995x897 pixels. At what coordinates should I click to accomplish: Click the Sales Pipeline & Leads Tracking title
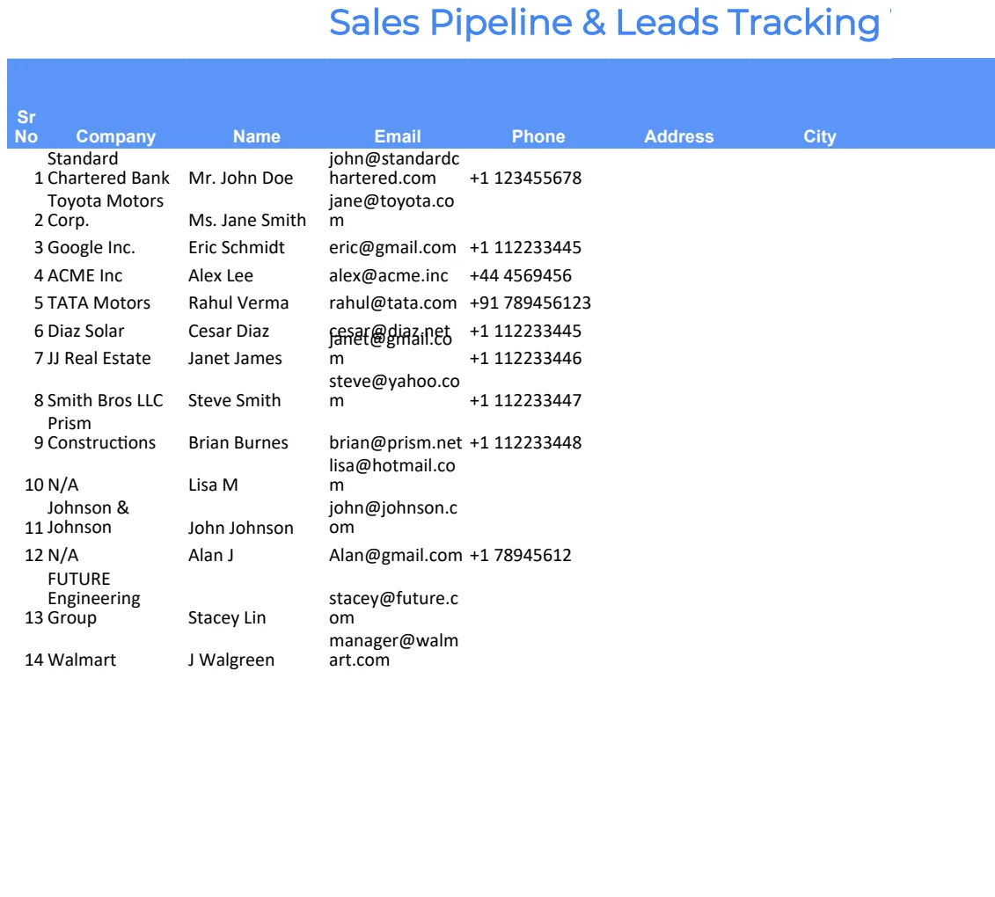[604, 23]
